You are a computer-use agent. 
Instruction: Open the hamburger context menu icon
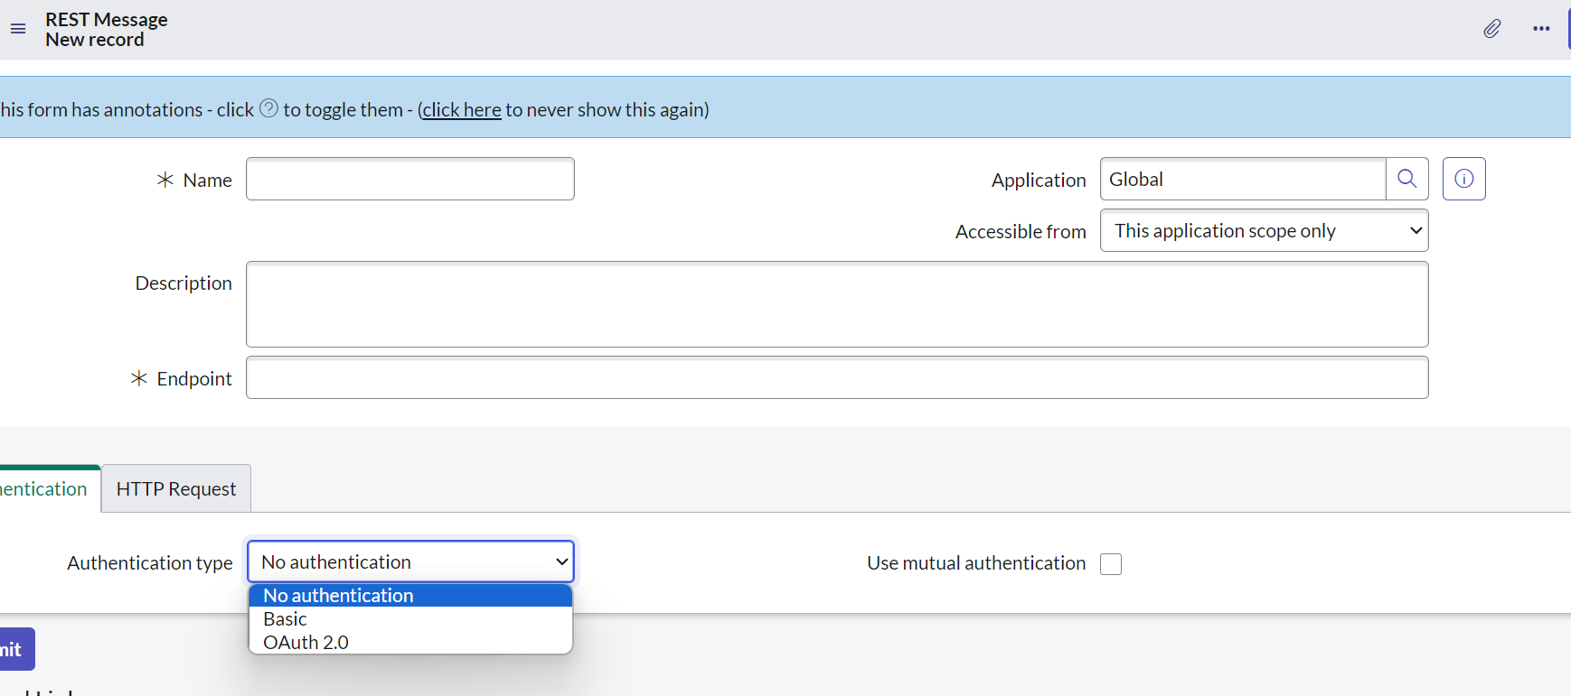[18, 29]
